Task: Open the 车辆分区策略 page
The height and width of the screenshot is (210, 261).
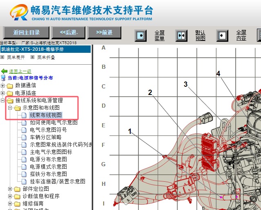Action: pyautogui.click(x=46, y=137)
